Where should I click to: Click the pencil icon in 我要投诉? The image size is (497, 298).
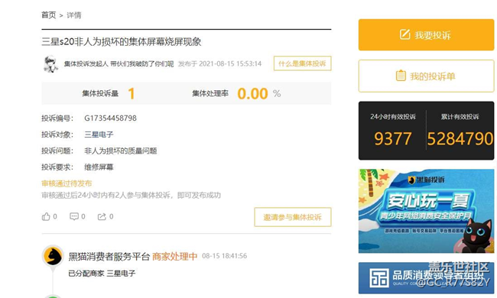pyautogui.click(x=404, y=34)
